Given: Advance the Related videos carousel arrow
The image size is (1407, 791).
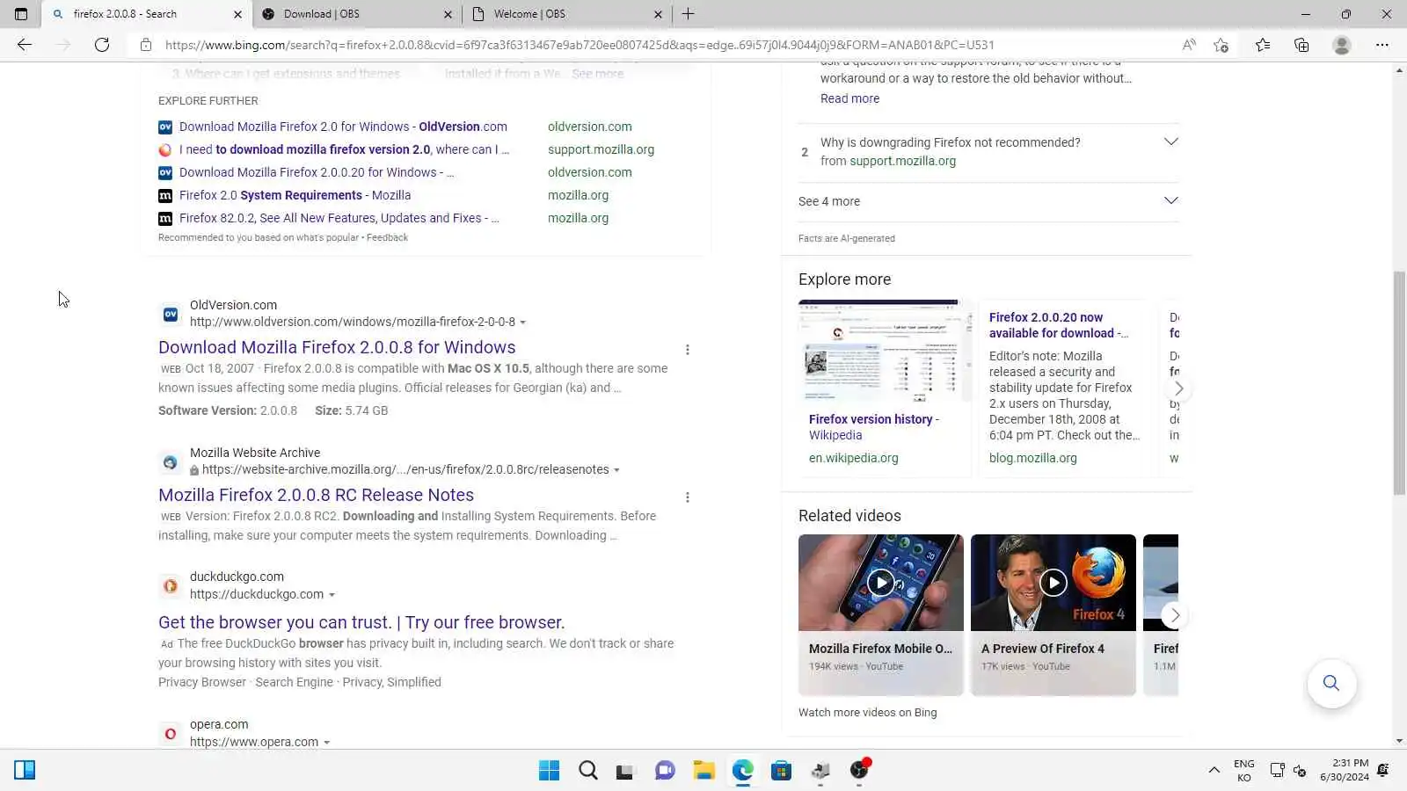Looking at the screenshot, I should click(1175, 615).
